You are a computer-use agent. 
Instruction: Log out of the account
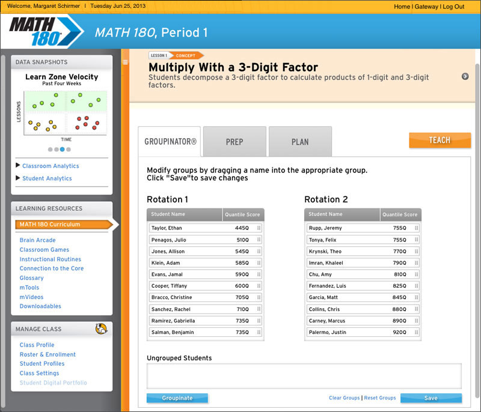coord(453,7)
